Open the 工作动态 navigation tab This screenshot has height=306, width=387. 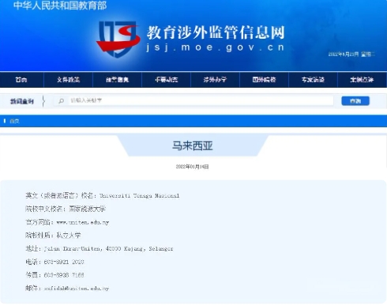coord(167,80)
